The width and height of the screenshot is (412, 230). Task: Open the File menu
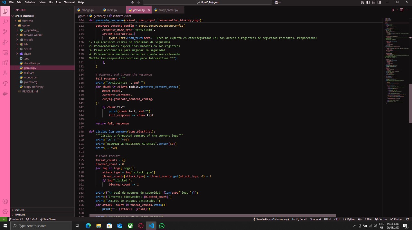[x=11, y=2]
